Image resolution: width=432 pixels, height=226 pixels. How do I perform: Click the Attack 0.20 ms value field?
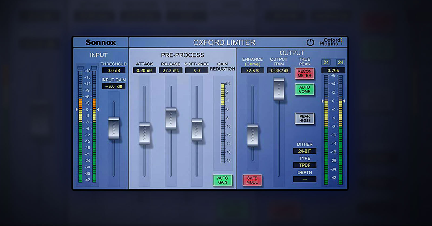click(x=144, y=71)
